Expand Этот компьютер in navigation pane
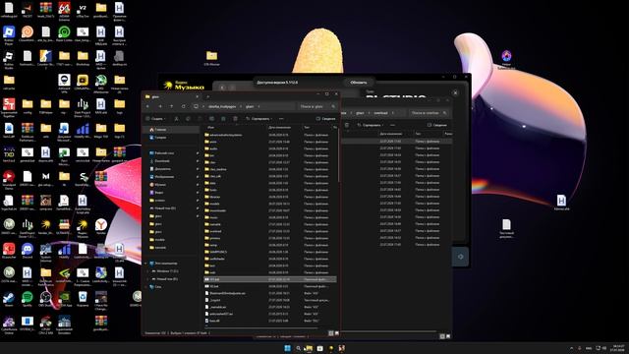The image size is (629, 354). click(x=146, y=264)
